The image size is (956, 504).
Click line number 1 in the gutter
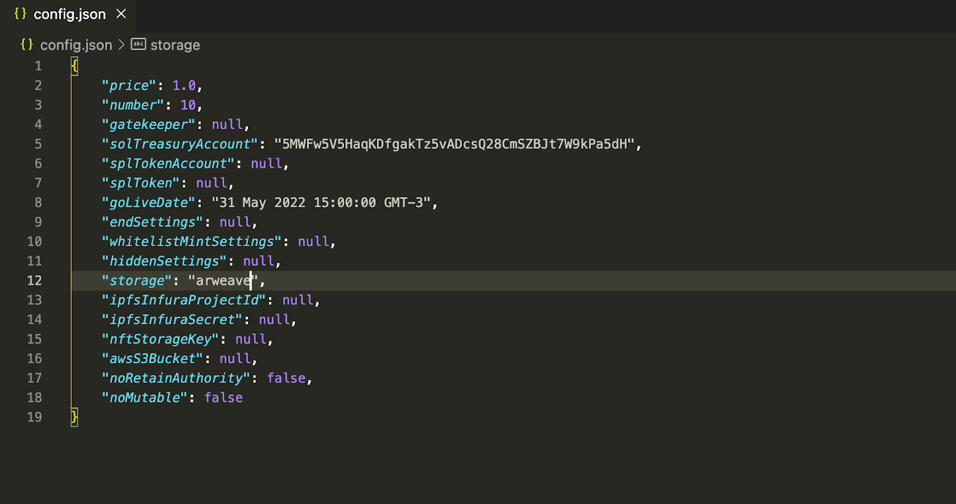tap(38, 66)
